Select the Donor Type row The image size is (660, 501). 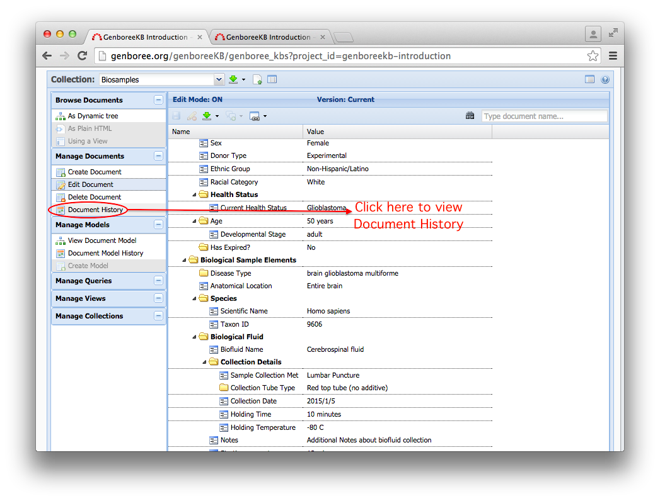point(330,155)
